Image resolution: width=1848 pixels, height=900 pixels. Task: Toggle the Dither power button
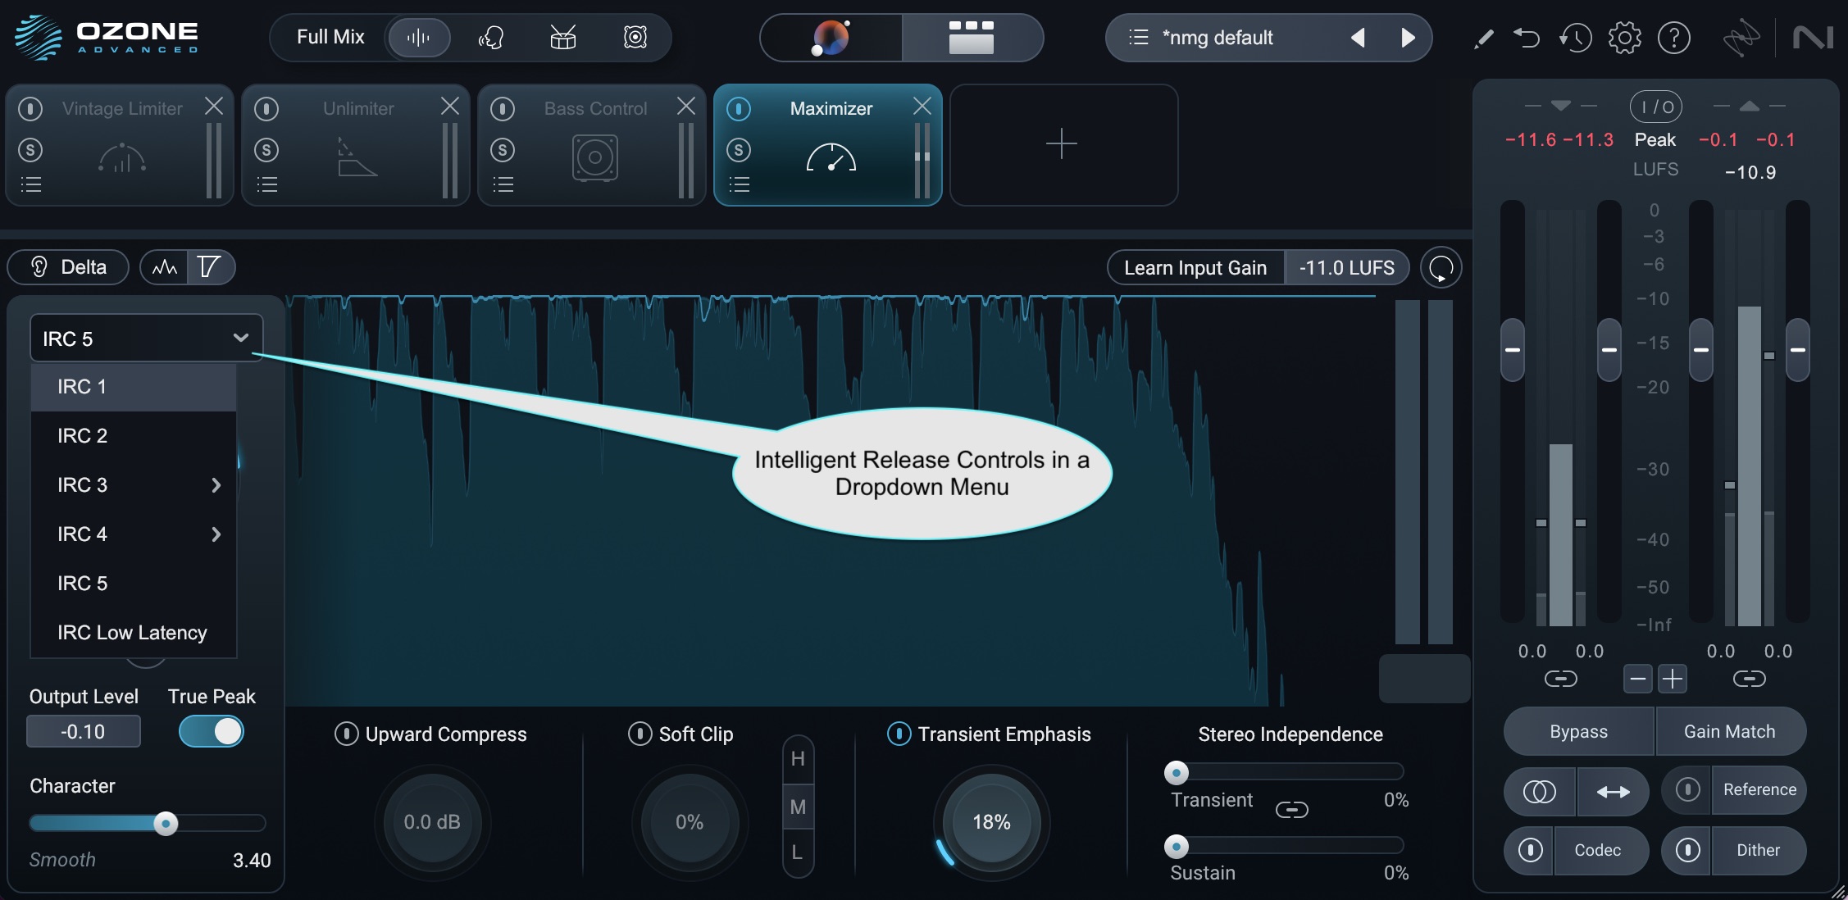[1687, 850]
